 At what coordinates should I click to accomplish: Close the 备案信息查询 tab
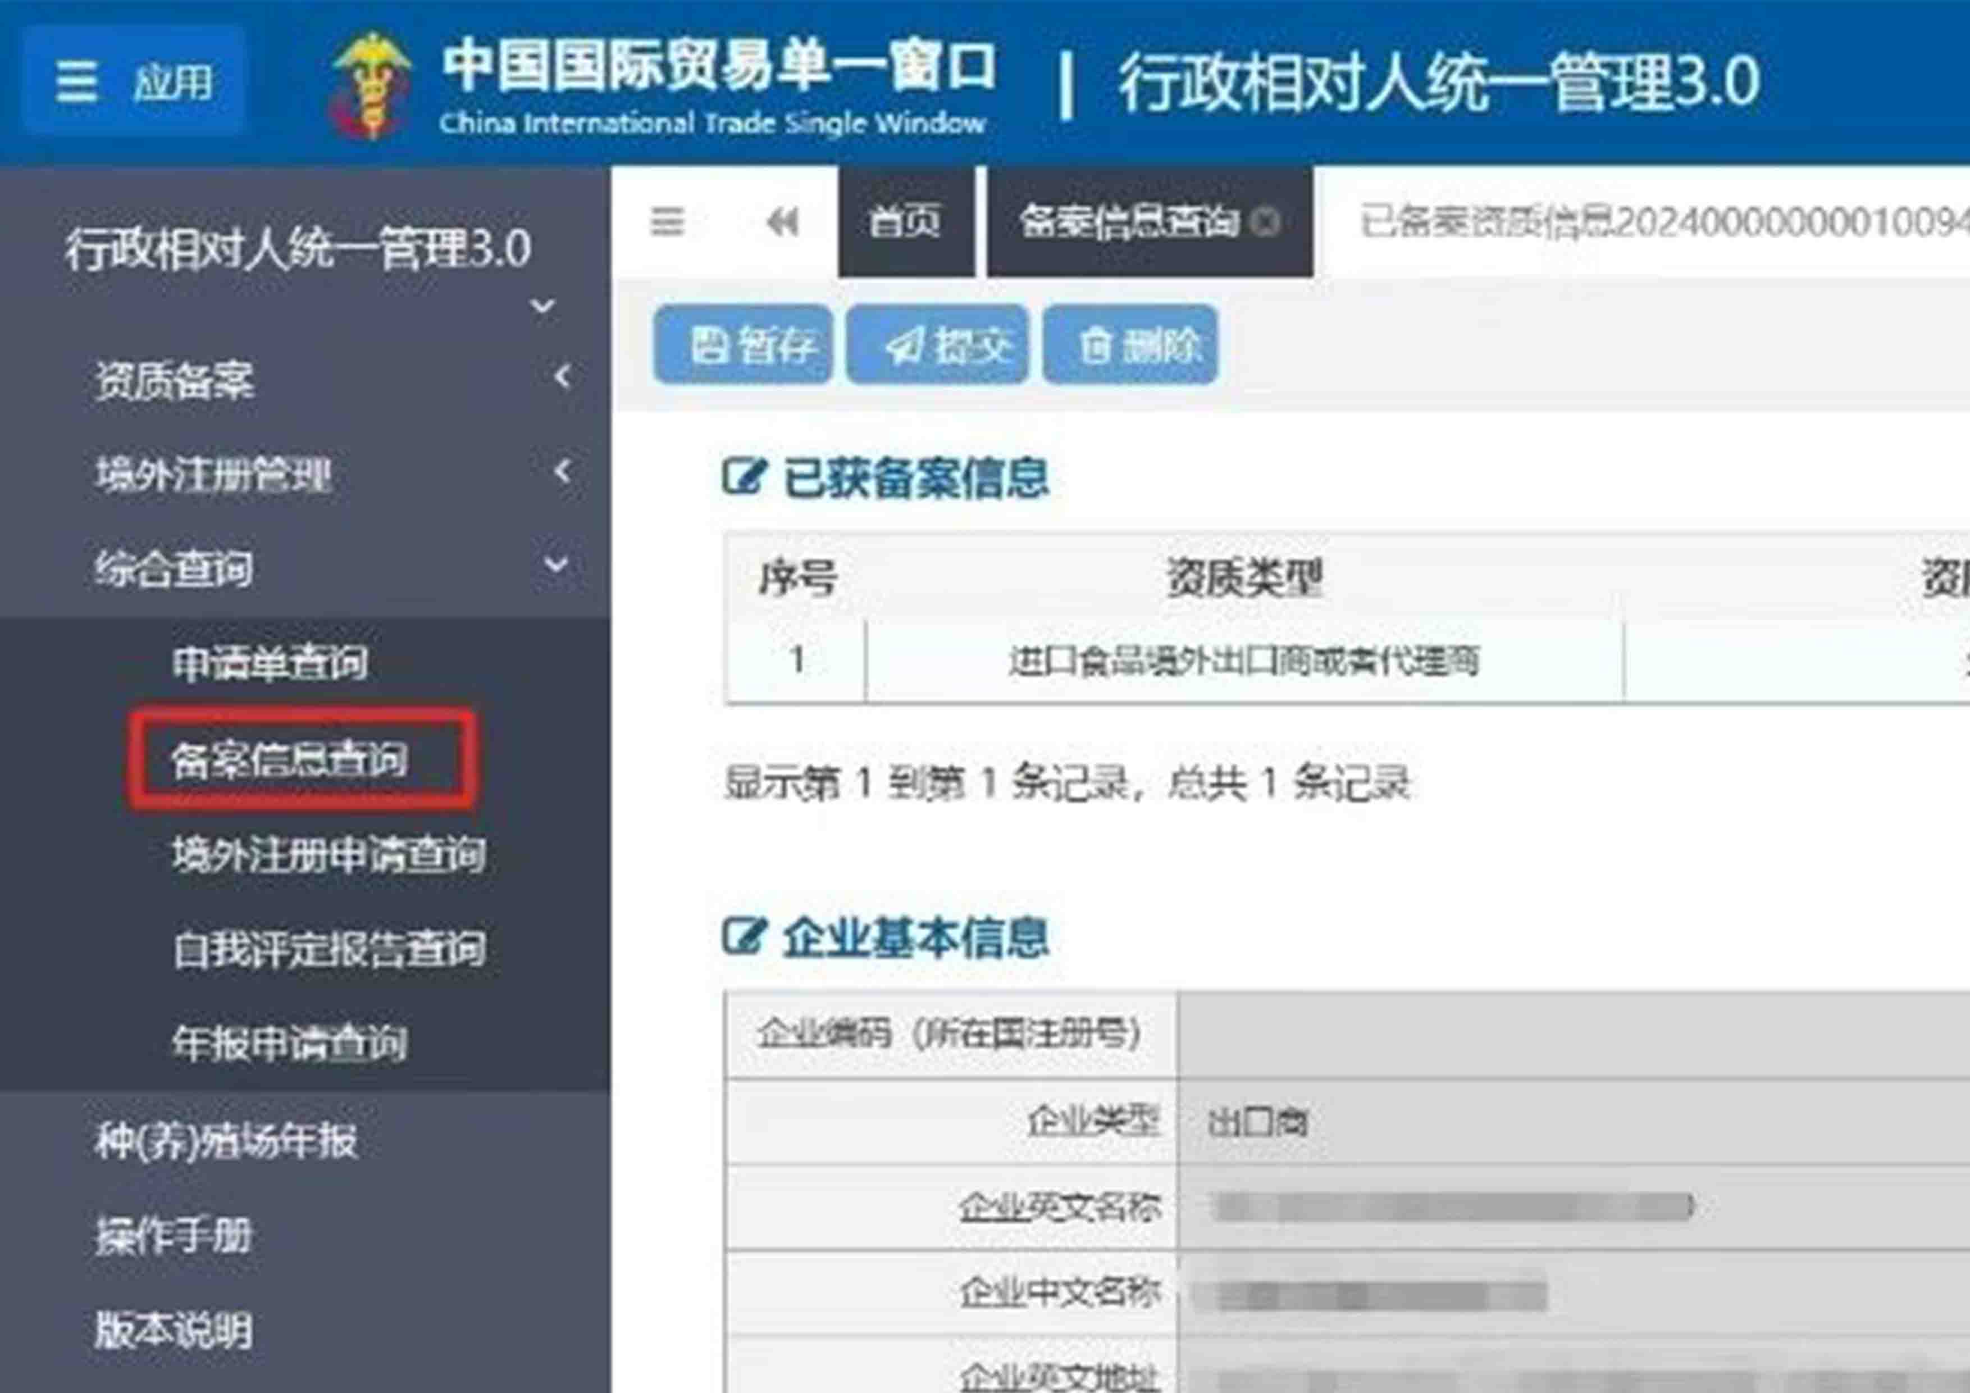pyautogui.click(x=1266, y=222)
